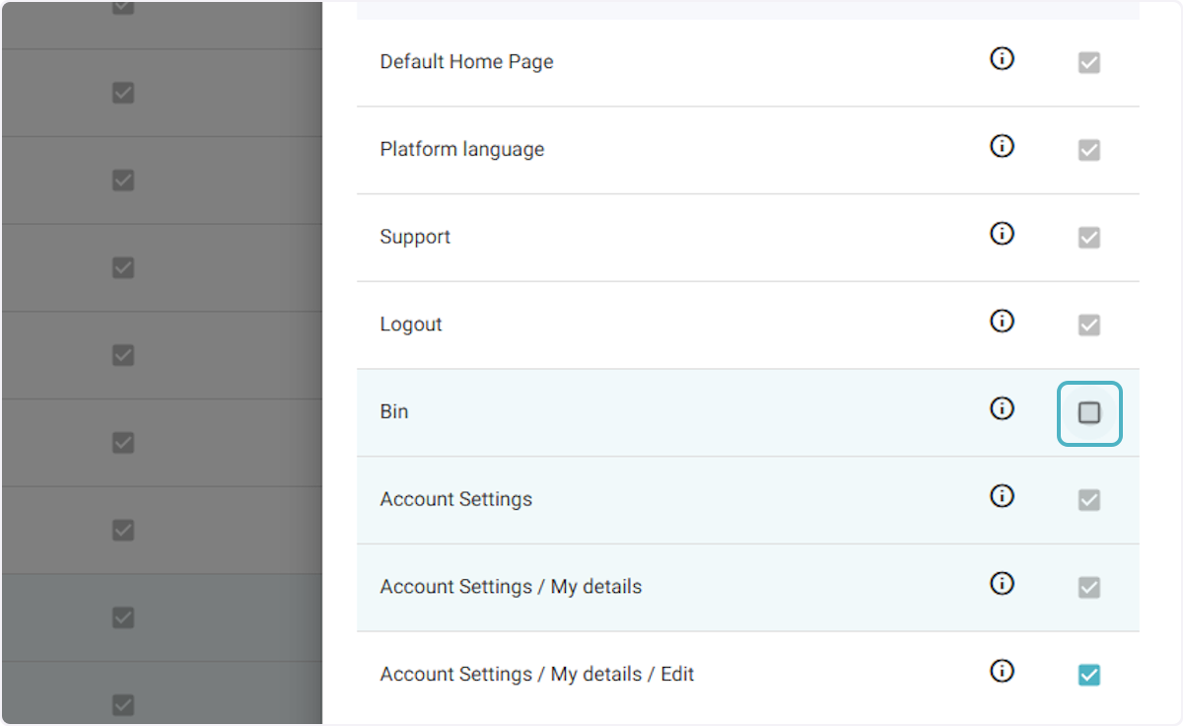Click the Default Home Page label

pos(466,62)
